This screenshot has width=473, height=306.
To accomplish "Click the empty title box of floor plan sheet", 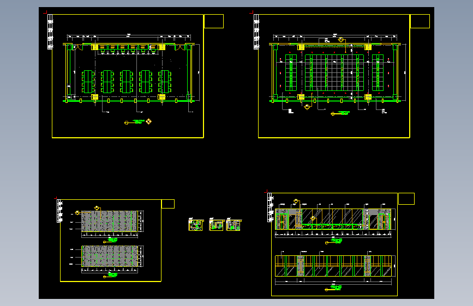I will click(213, 21).
